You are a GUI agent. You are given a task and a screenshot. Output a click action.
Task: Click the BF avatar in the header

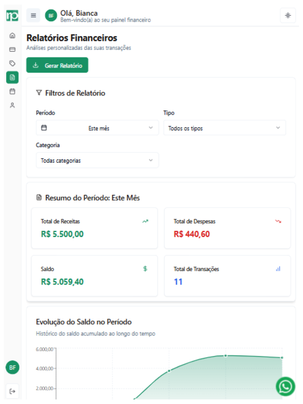50,16
